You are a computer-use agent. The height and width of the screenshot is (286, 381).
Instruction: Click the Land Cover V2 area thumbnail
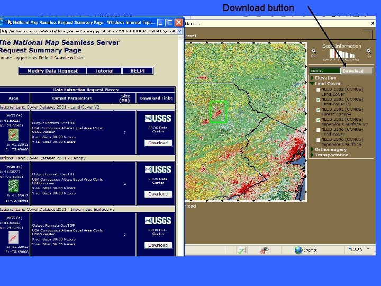point(13,135)
